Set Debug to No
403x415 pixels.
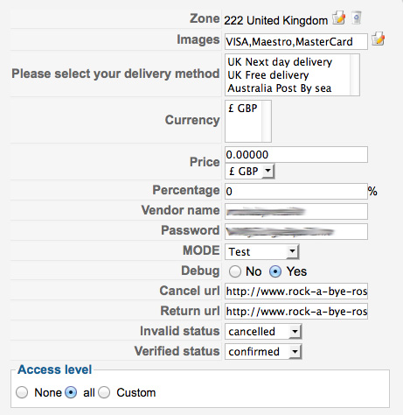tap(235, 271)
